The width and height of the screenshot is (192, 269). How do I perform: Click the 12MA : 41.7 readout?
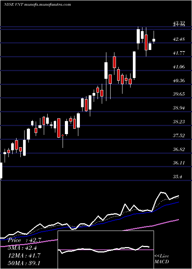(x=24, y=255)
